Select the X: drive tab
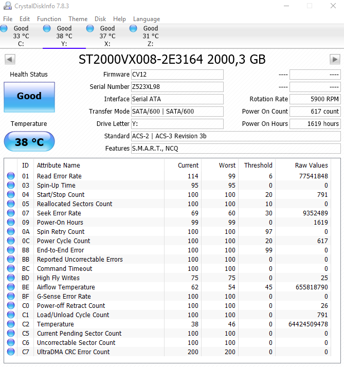This screenshot has height=367, width=344. [x=107, y=36]
